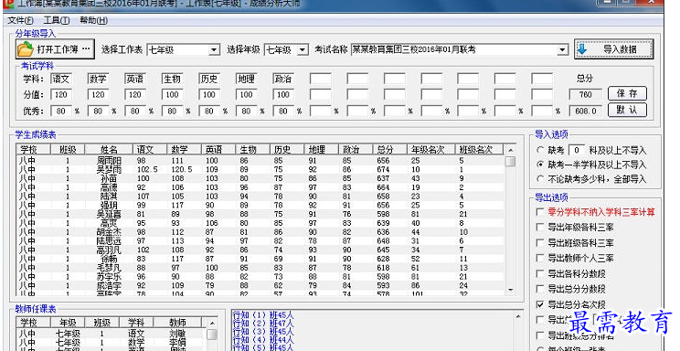
Task: Select radio 不论缺考多少科，全部导入
Action: tap(540, 179)
